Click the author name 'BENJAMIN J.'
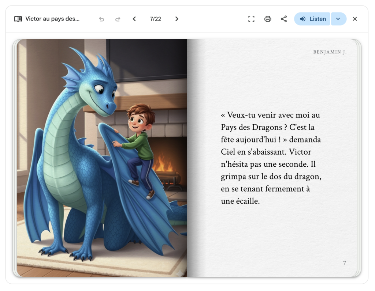375x291 pixels. pos(330,52)
